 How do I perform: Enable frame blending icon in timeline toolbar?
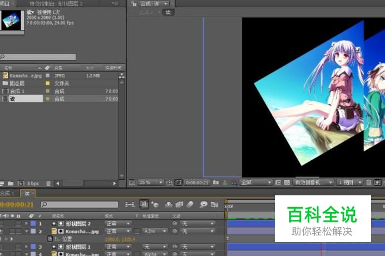coord(179,204)
